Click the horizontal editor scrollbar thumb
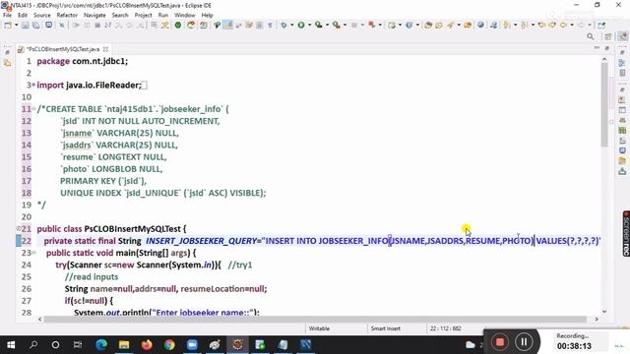Viewport: 630px width, 354px height. point(315,319)
